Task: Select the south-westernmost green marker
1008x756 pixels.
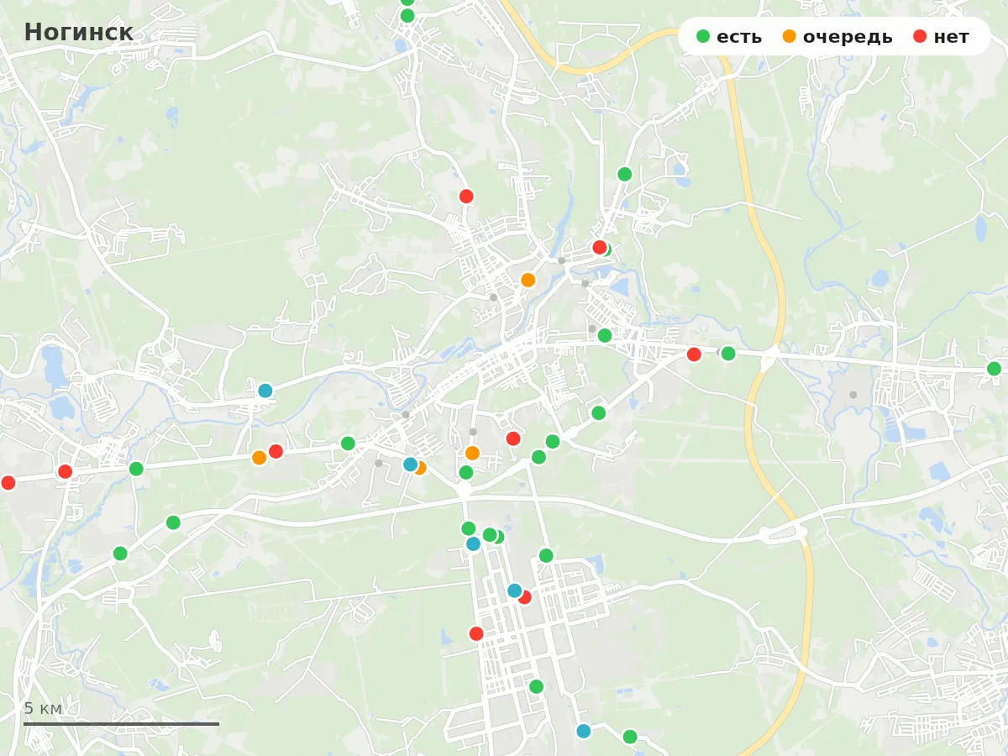Action: click(120, 554)
